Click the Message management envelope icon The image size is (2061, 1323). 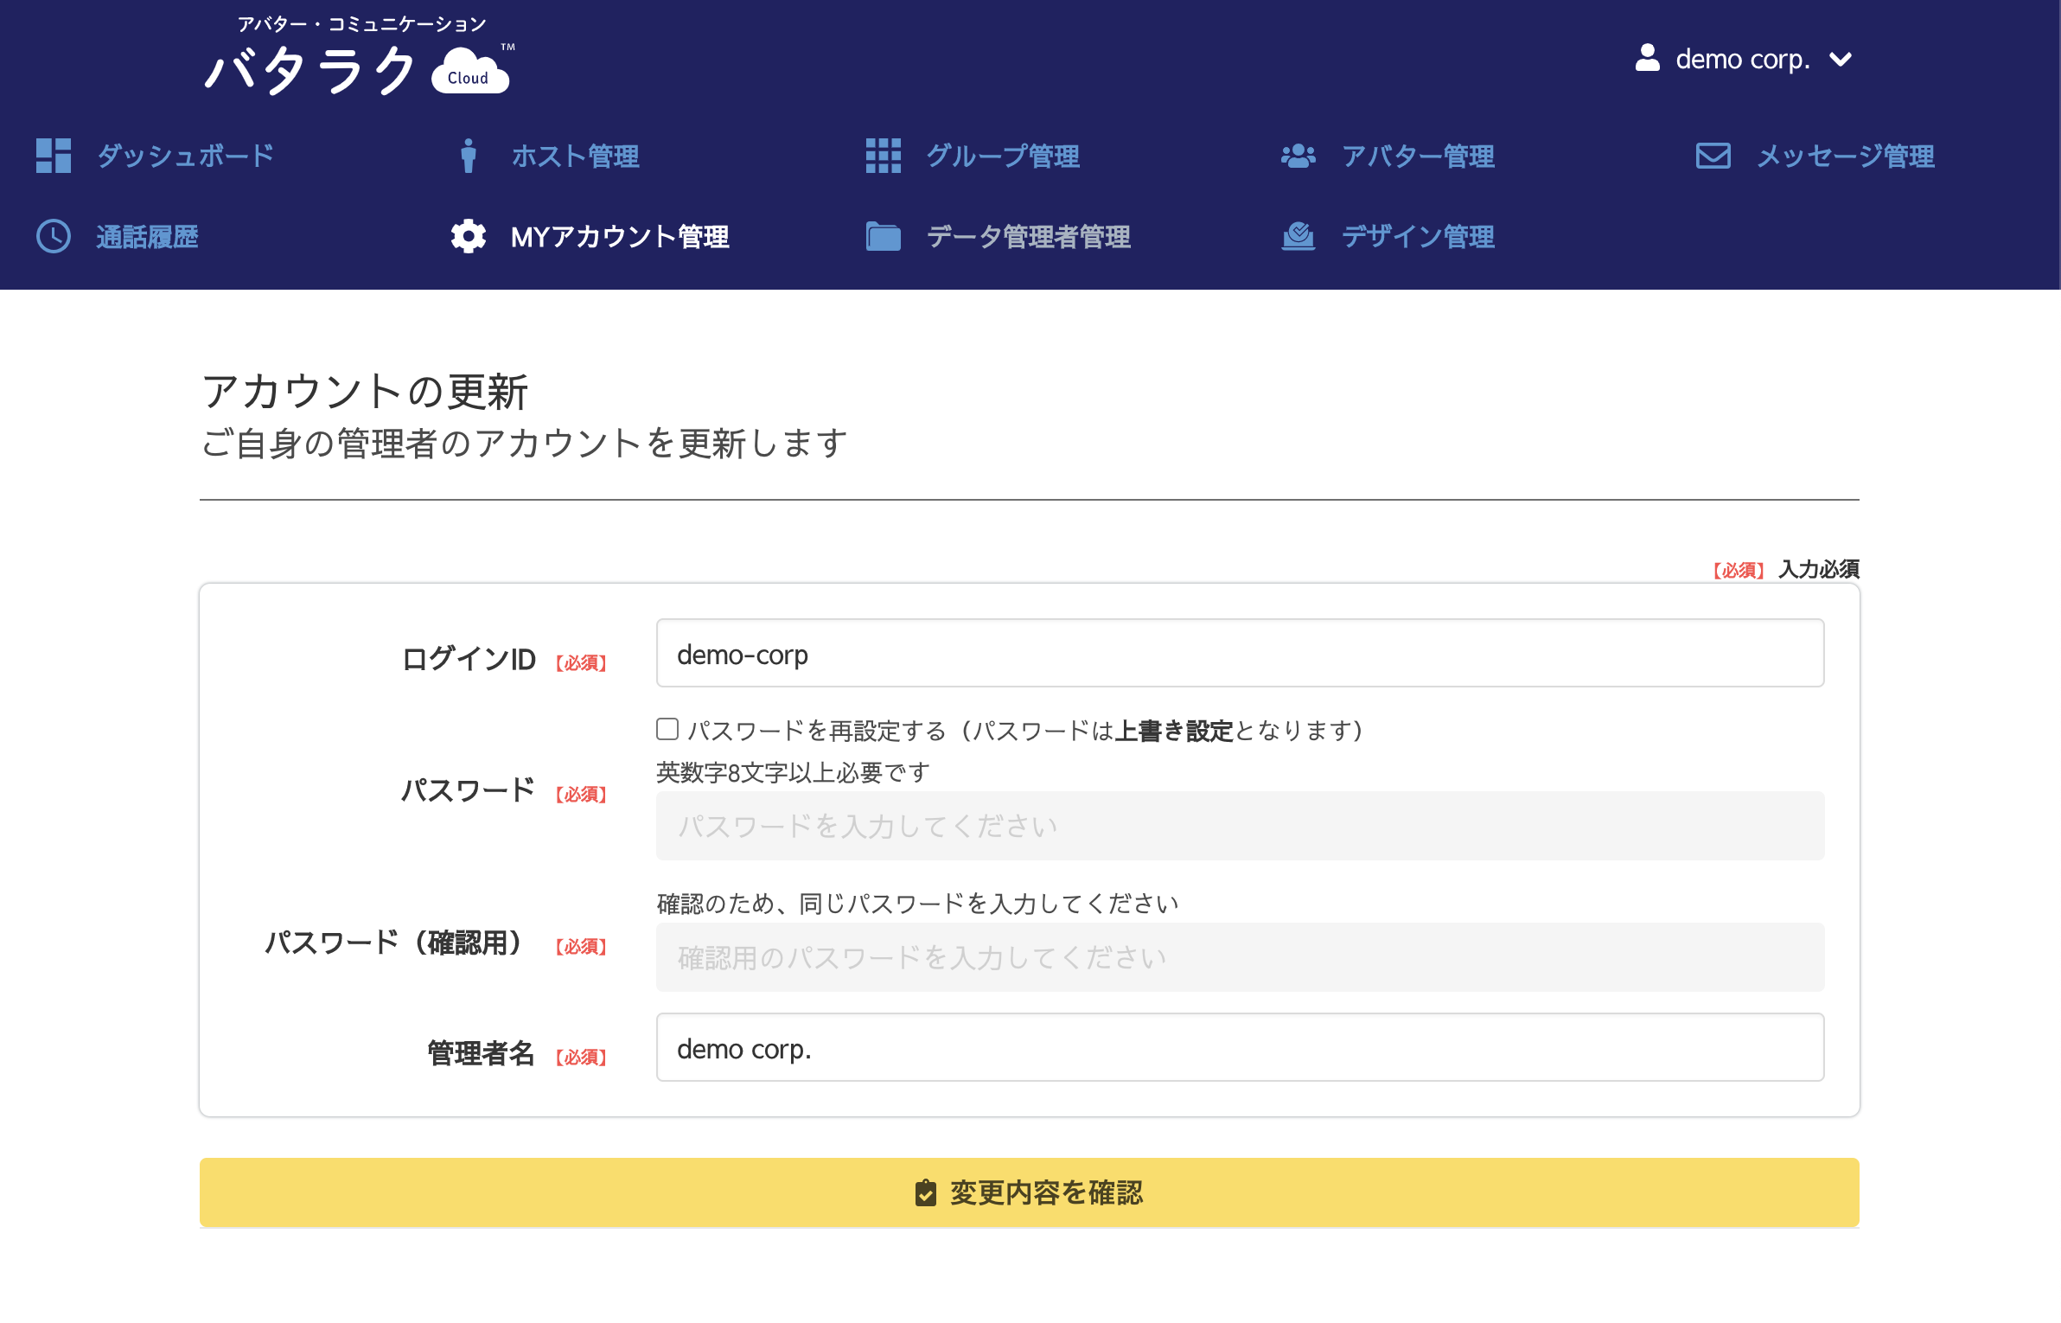(x=1713, y=156)
